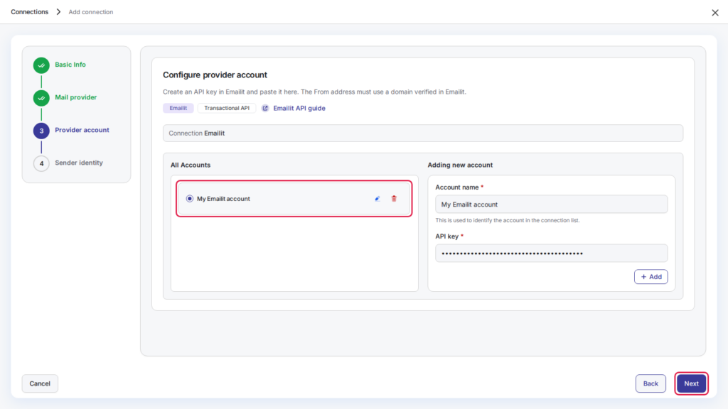728x409 pixels.
Task: Open the Basic Info step
Action: tap(70, 65)
